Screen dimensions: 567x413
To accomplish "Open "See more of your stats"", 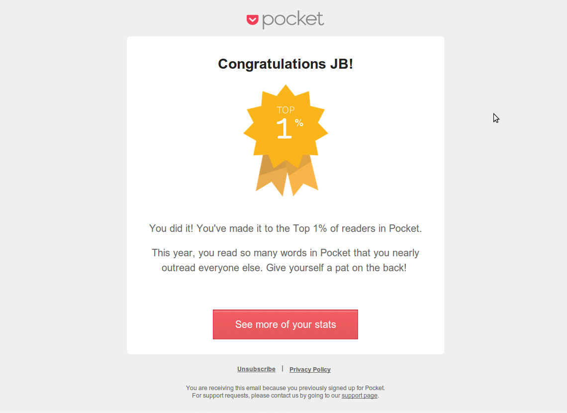I will click(285, 324).
